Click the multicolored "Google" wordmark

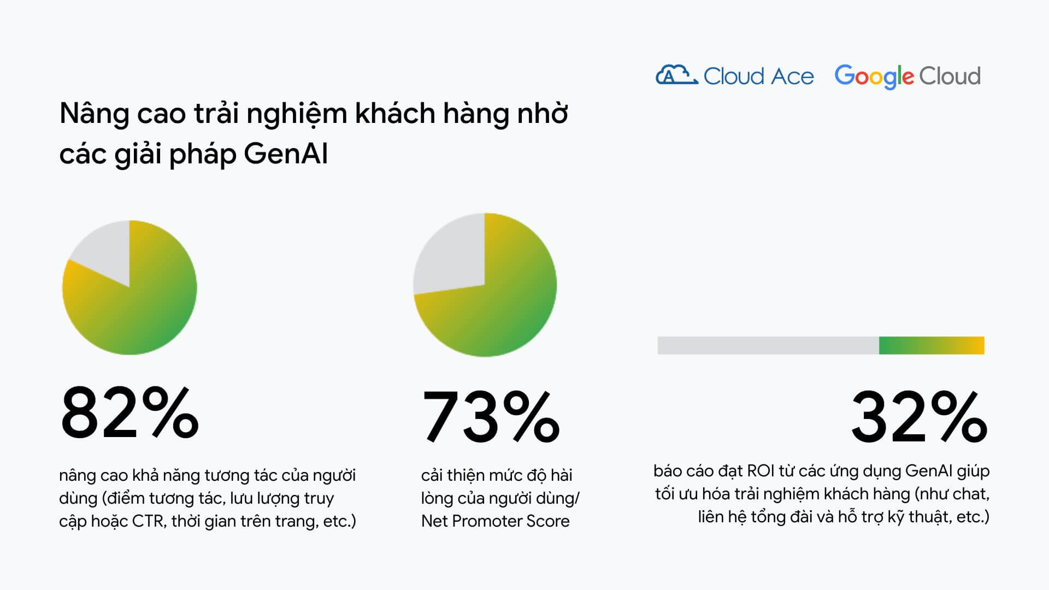[874, 76]
